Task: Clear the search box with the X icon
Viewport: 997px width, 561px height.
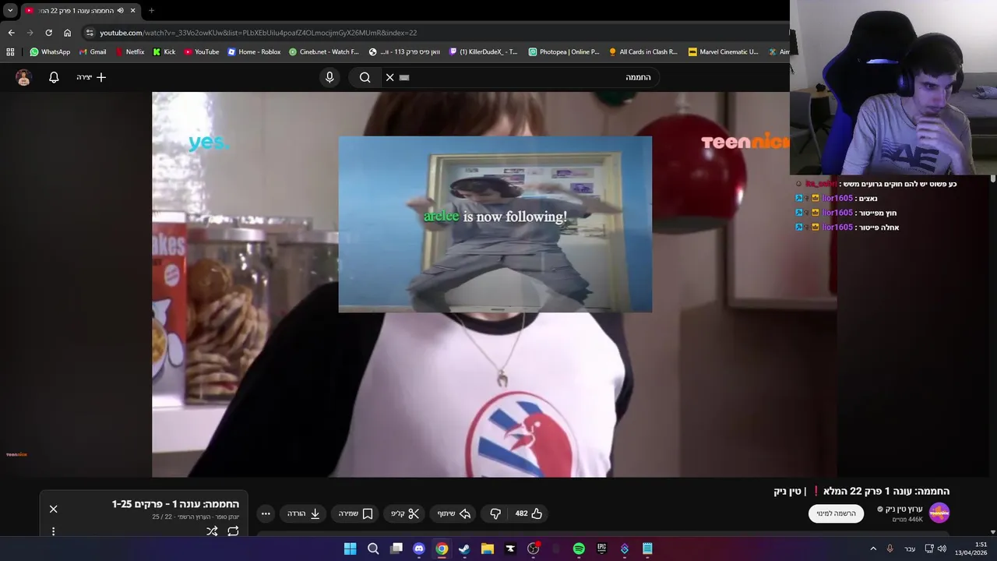Action: tap(390, 77)
